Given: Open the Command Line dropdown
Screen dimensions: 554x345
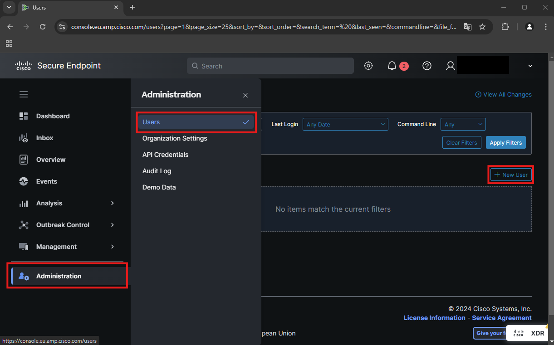Looking at the screenshot, I should click(463, 124).
